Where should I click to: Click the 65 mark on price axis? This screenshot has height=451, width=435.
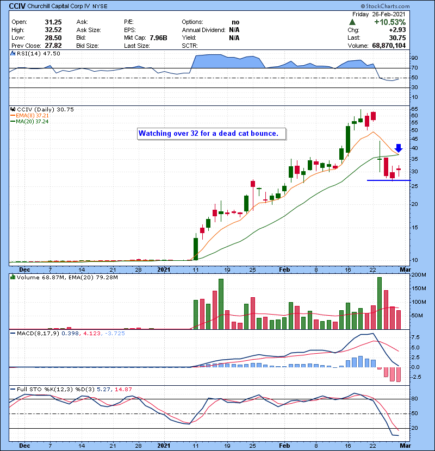414,109
